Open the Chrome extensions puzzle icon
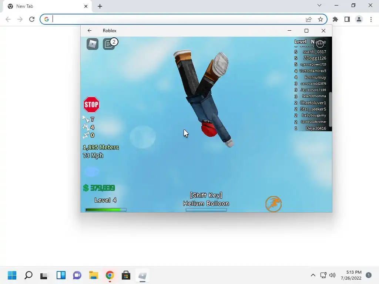 click(x=335, y=19)
